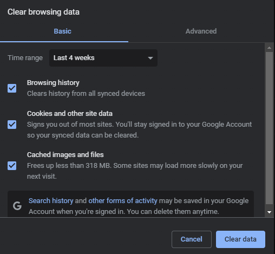Click the 'Frees up less than 318 MB' description

[x=135, y=171]
